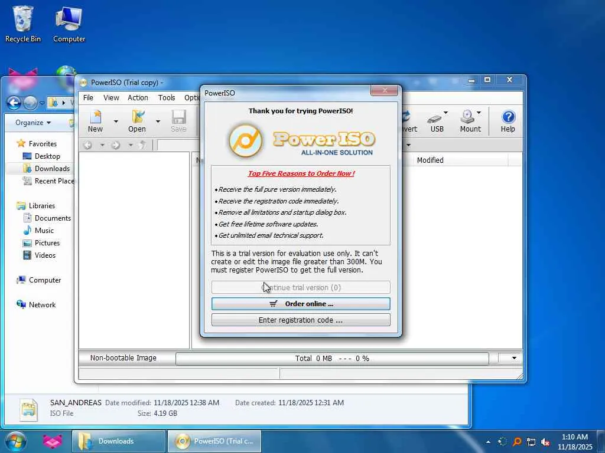
Task: Expand the Mount dropdown arrow
Action: (479, 113)
